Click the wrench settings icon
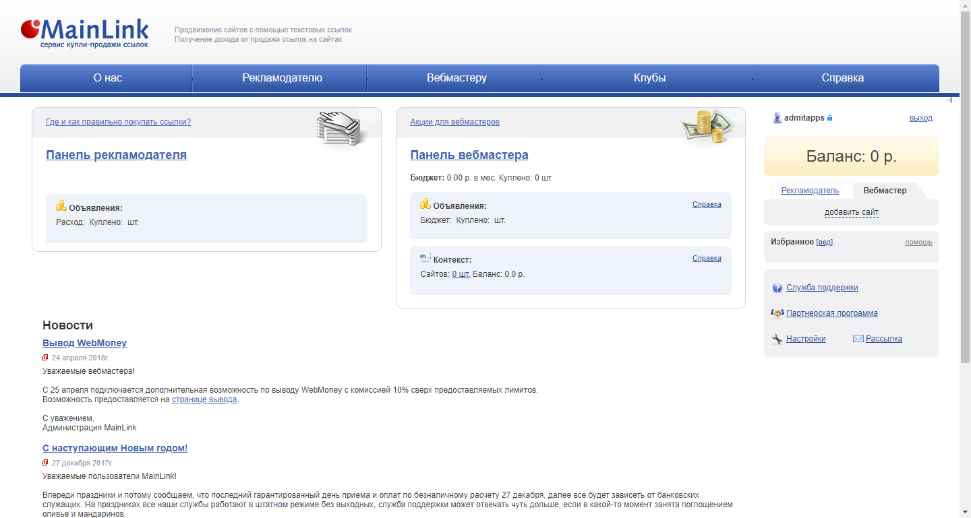Viewport: 971px width, 518px height. click(777, 339)
